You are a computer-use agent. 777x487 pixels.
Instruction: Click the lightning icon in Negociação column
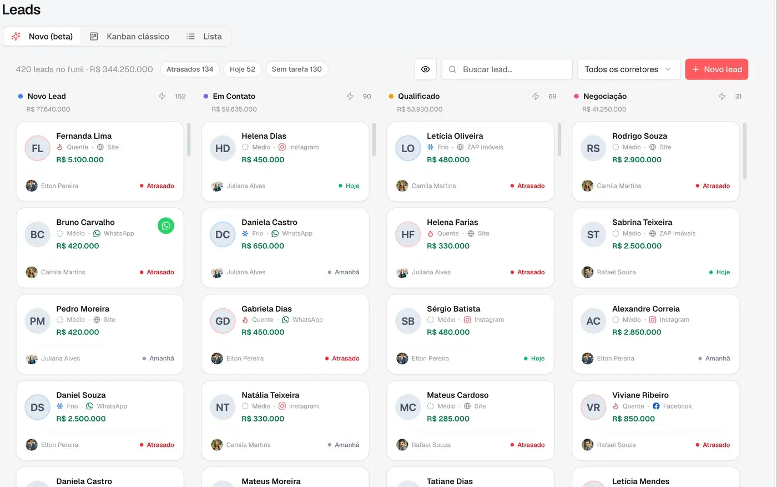(722, 96)
